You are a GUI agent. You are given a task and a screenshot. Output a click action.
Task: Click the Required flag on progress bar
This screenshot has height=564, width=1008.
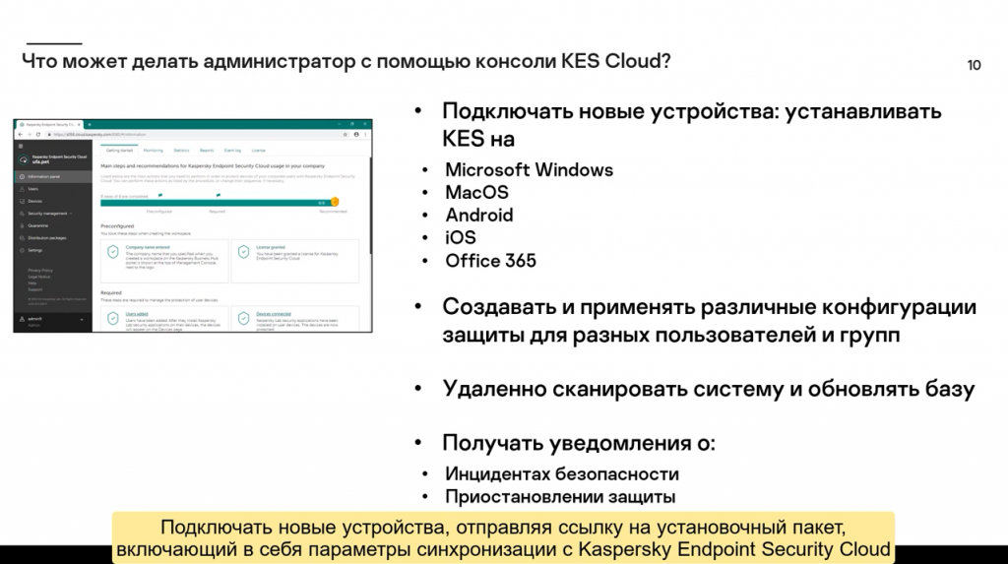(x=218, y=195)
